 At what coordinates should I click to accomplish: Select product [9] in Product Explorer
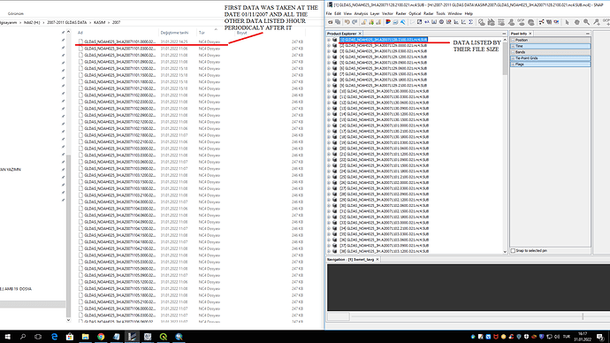[x=383, y=86]
